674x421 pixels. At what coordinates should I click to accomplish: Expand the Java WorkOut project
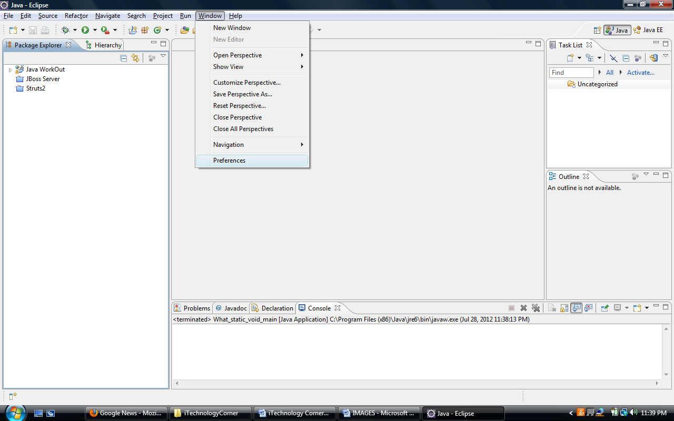[x=10, y=69]
